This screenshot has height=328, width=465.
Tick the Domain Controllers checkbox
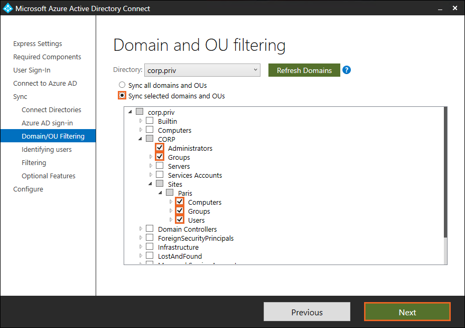150,229
